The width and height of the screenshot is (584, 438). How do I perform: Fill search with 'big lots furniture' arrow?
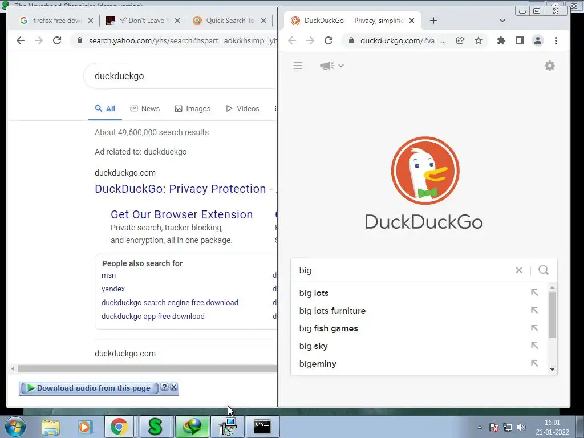pos(534,310)
